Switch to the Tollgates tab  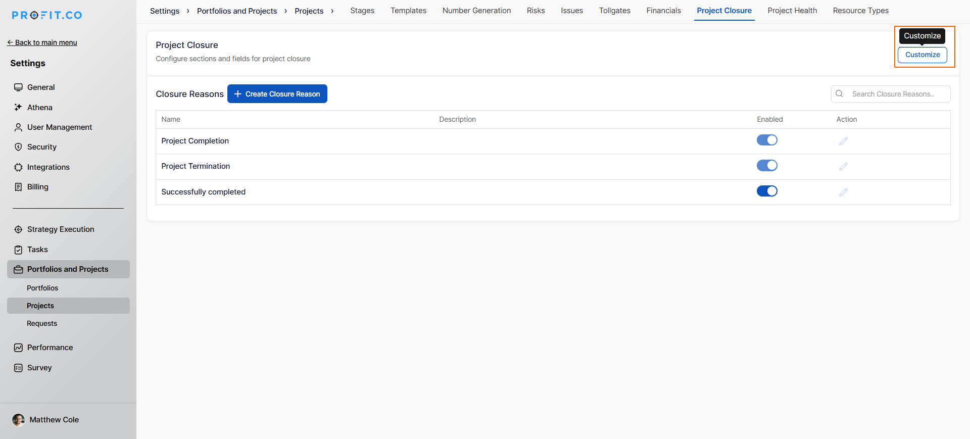pos(614,11)
